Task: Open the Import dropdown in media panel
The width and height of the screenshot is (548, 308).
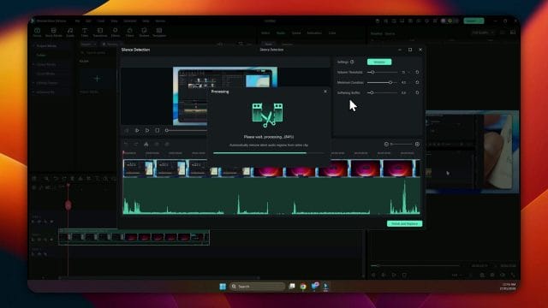Action: (x=88, y=44)
